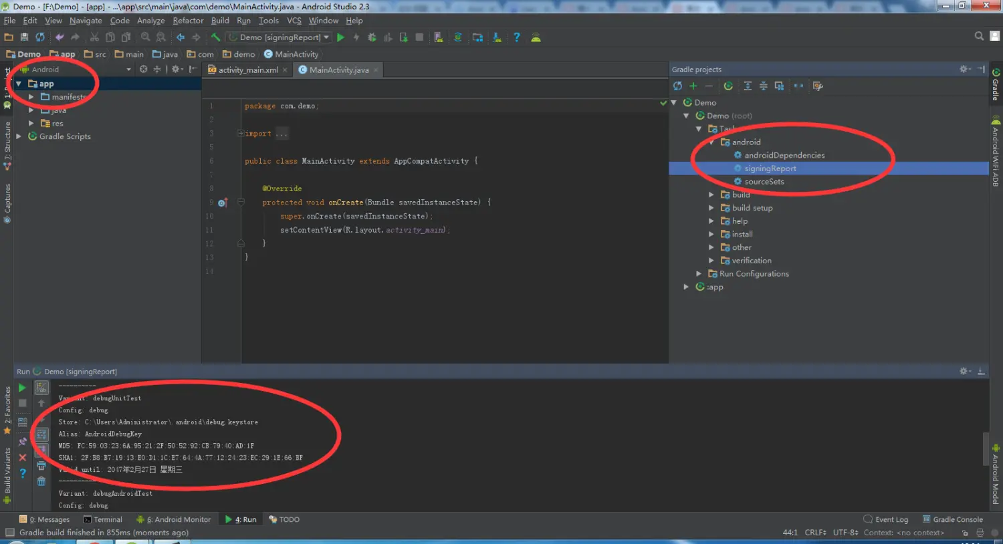Expand the :app Gradle module
1003x544 pixels.
(x=686, y=287)
